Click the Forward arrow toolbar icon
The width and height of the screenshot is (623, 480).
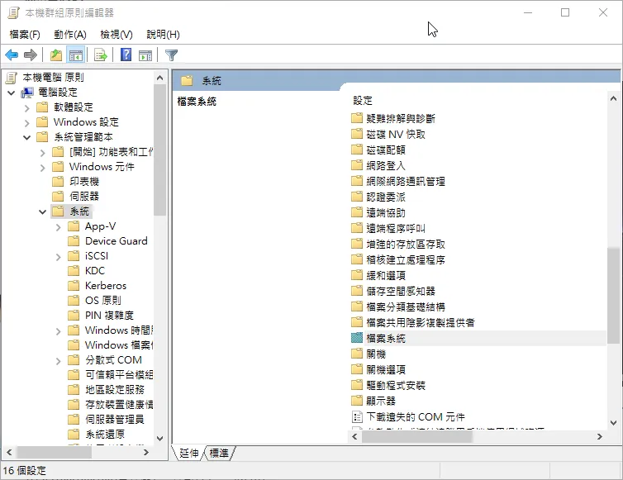click(31, 55)
